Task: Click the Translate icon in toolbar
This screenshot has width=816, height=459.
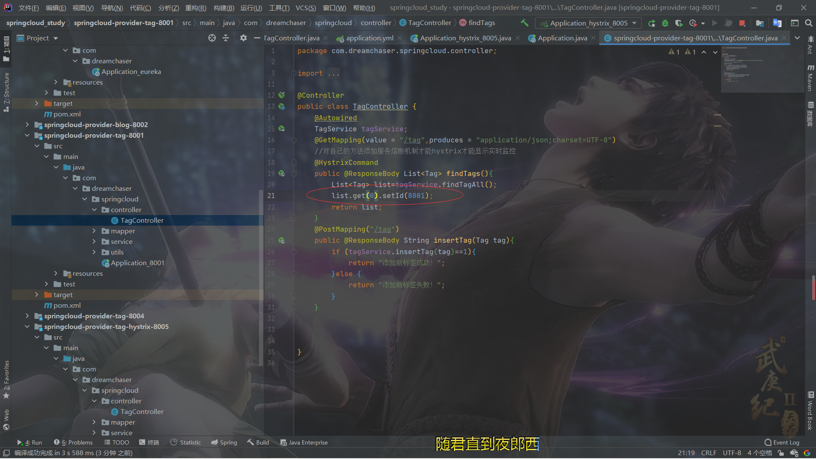Action: coord(777,23)
